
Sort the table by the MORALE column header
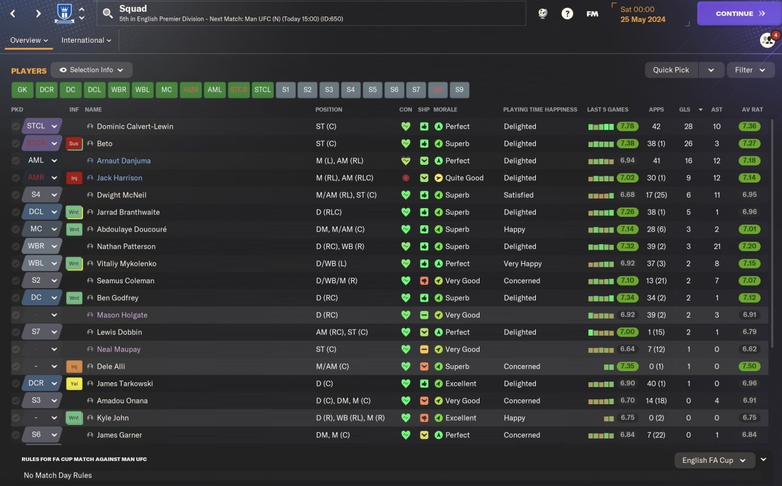coord(445,110)
